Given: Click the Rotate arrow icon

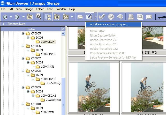Looking at the screenshot, I should [120, 17].
